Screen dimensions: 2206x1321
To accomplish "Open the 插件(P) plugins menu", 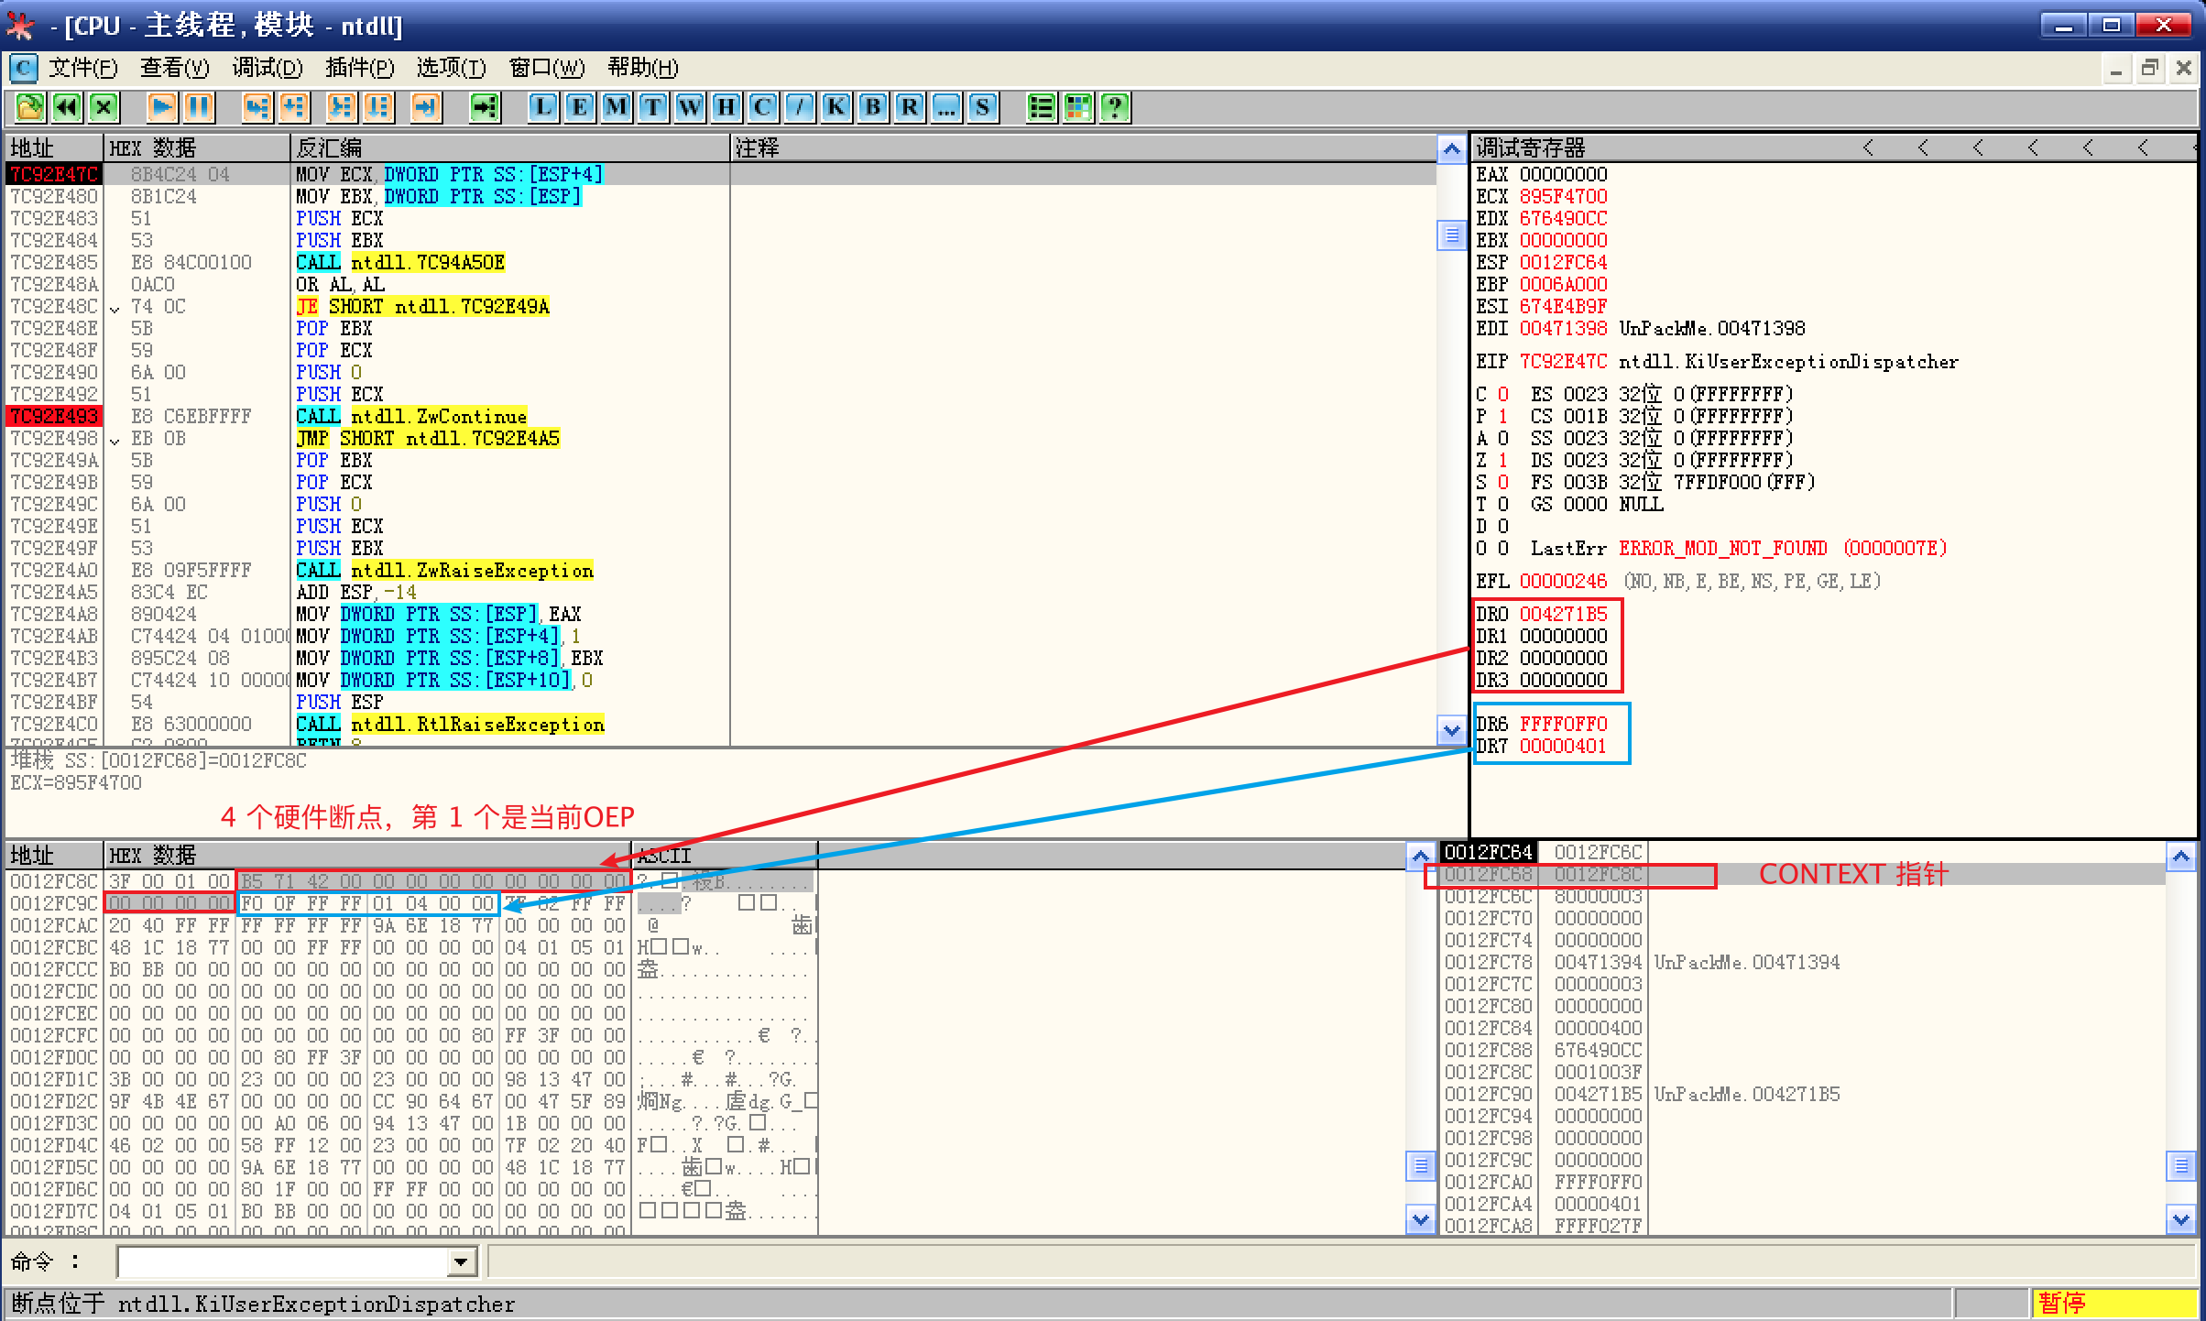I will pyautogui.click(x=359, y=68).
